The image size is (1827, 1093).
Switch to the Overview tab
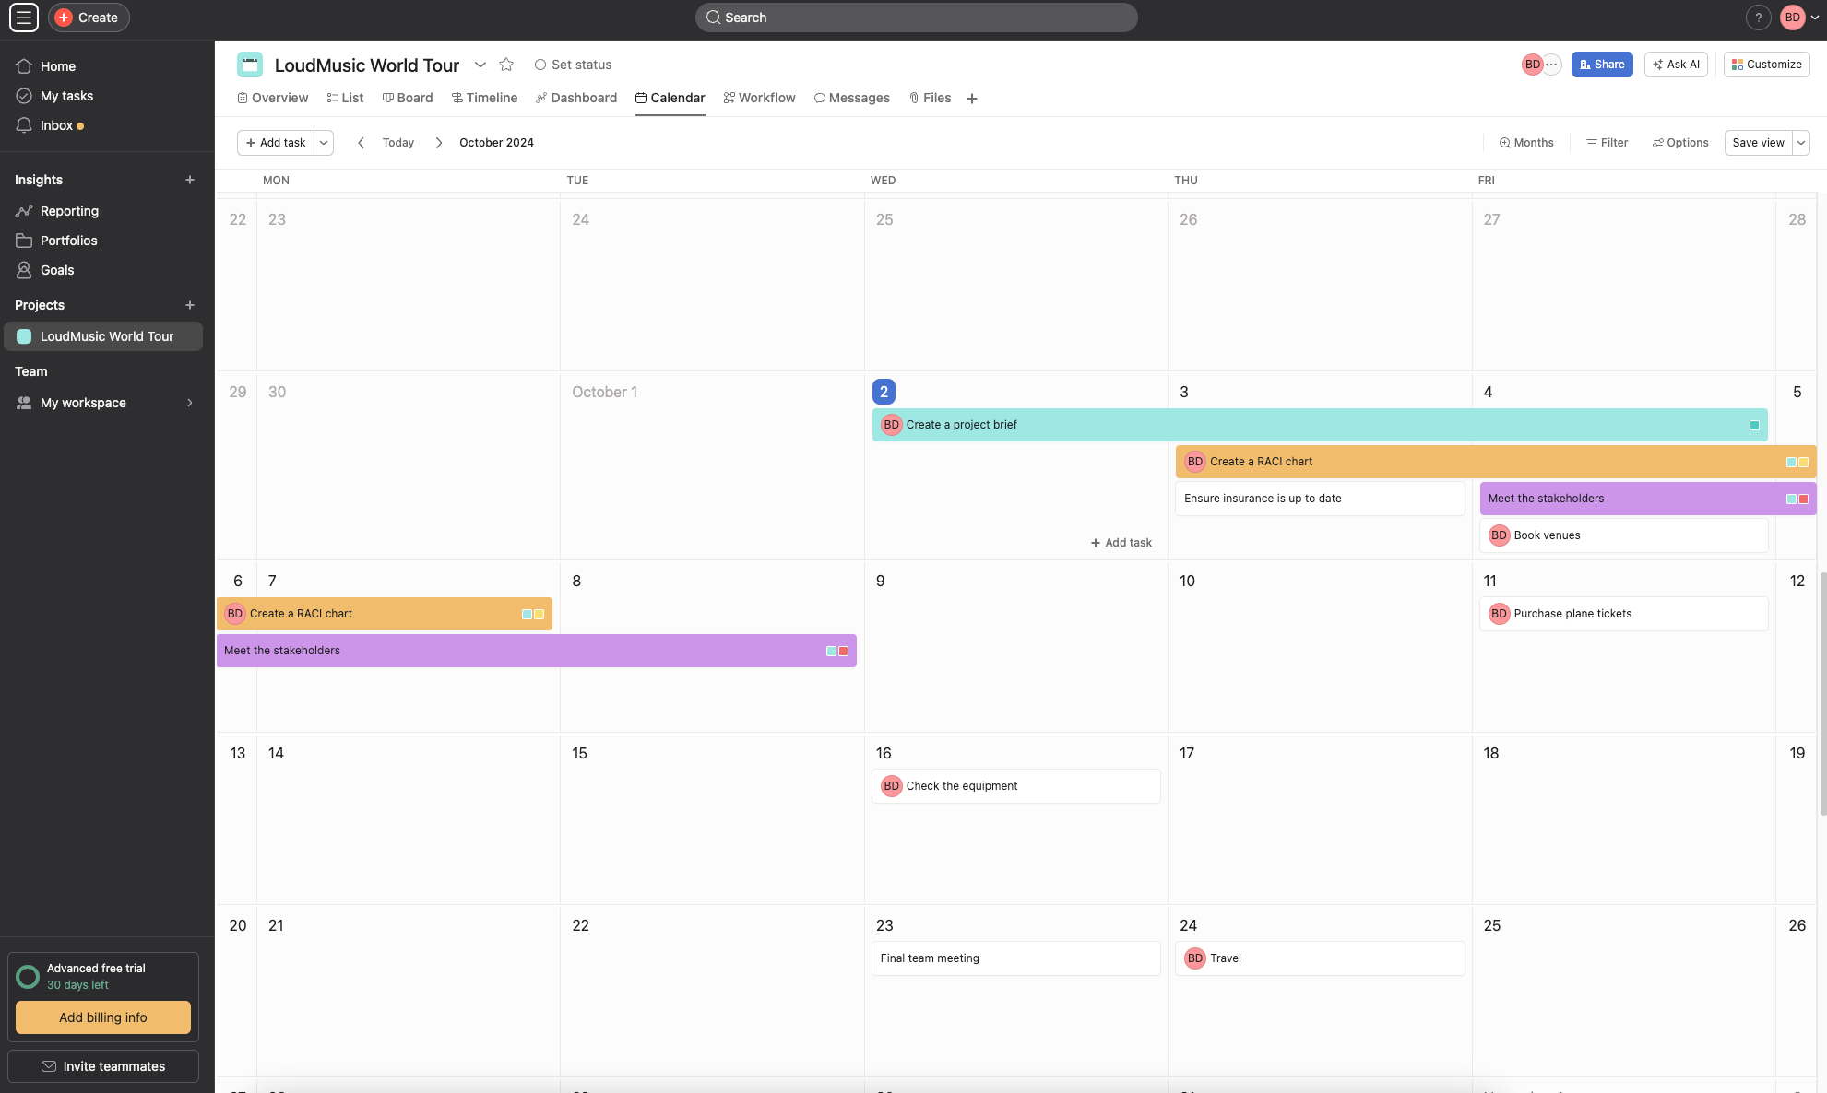[273, 98]
